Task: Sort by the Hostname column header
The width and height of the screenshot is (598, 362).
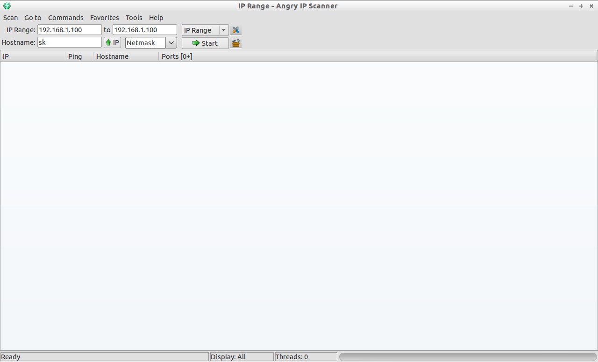Action: (126, 56)
